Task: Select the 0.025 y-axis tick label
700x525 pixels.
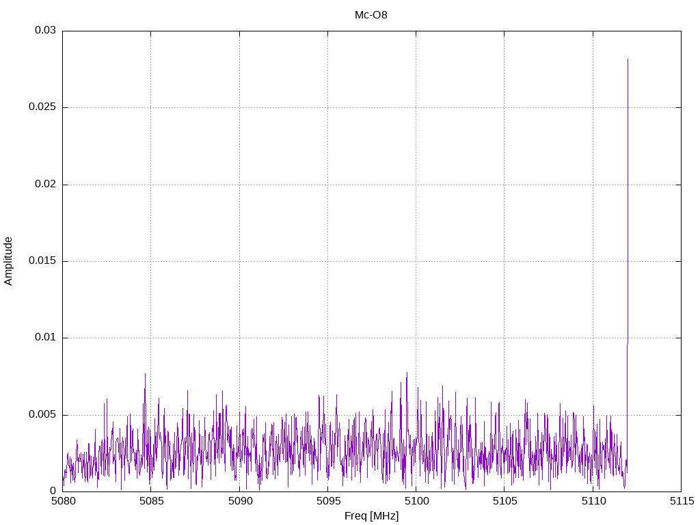Action: coord(43,108)
